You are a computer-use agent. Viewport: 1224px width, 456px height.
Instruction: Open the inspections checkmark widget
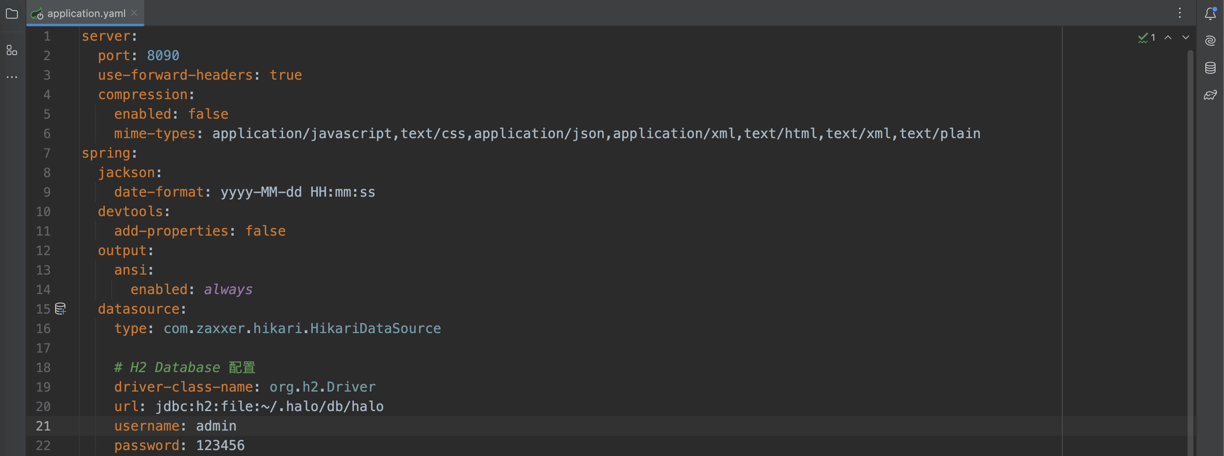pyautogui.click(x=1147, y=37)
